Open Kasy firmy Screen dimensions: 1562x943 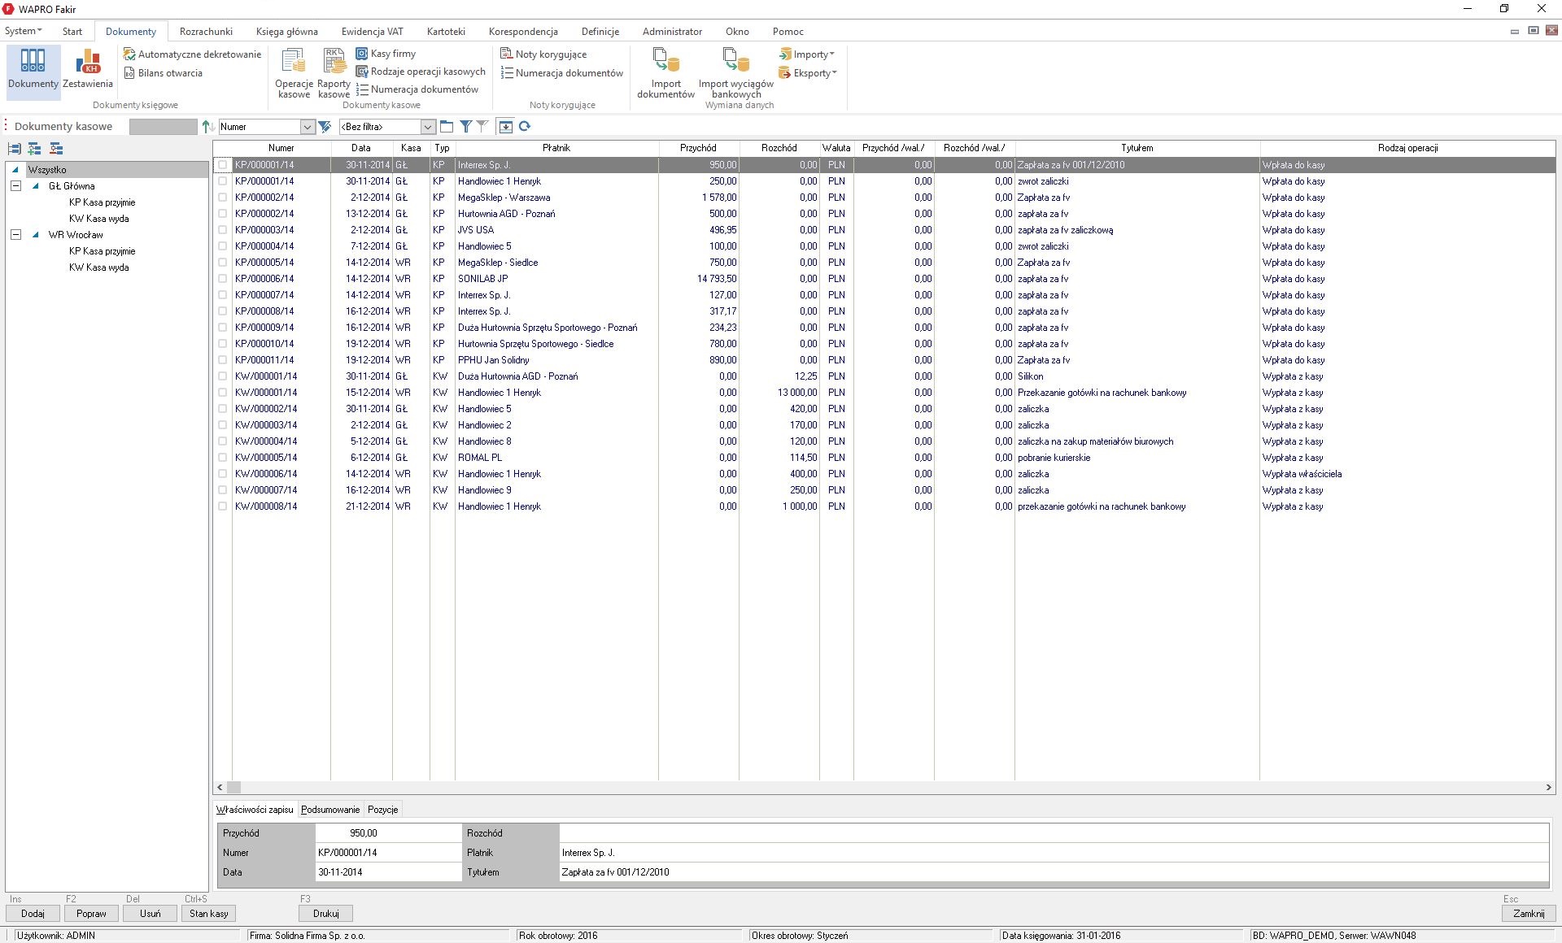386,54
